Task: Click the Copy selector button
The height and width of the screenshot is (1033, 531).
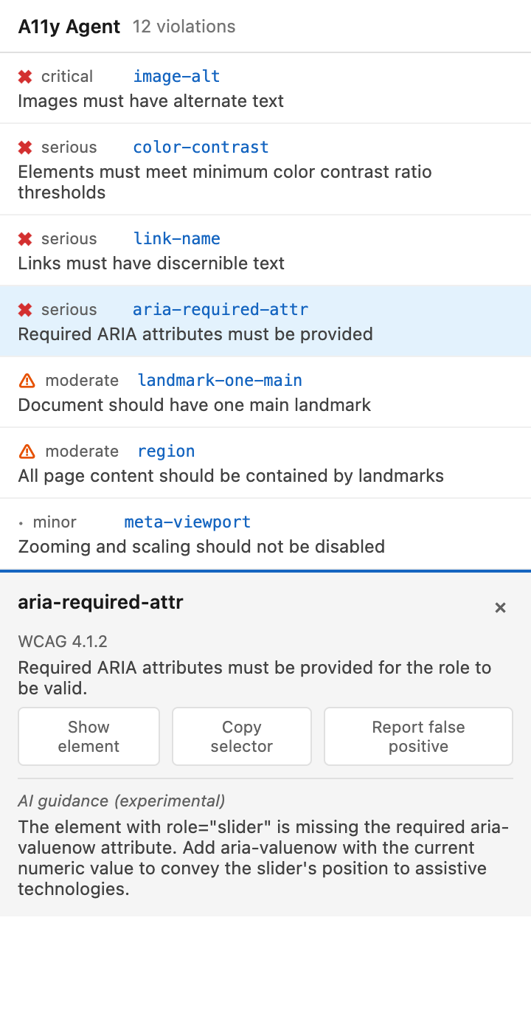Action: [241, 736]
